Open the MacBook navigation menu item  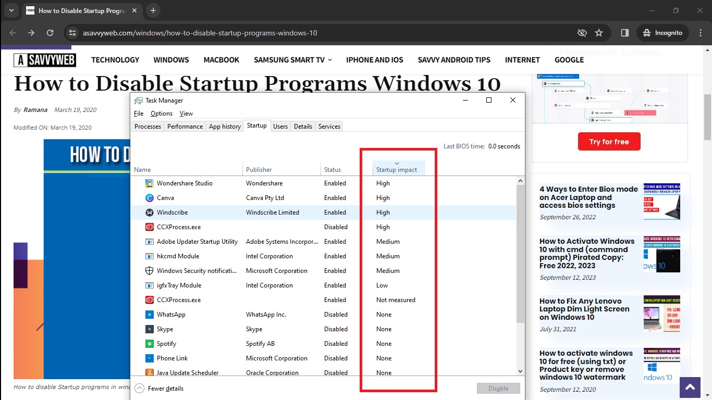point(221,60)
